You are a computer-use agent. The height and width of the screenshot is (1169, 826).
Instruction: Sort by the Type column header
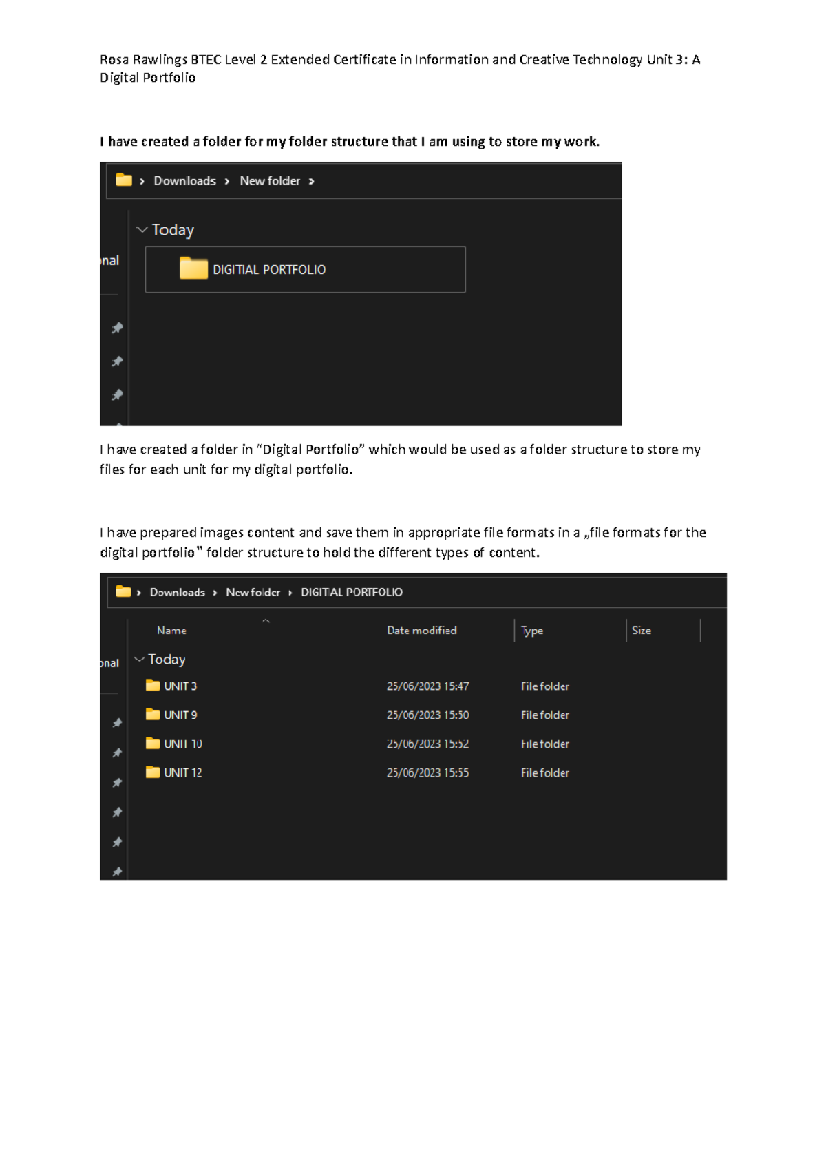point(532,631)
